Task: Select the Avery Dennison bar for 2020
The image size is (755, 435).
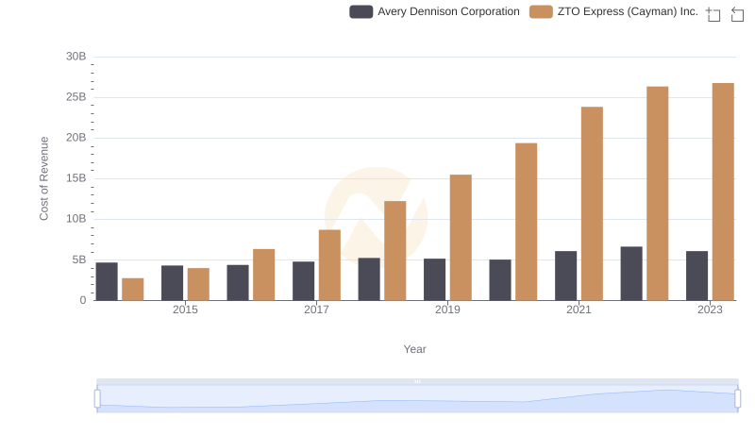Action: tap(500, 280)
